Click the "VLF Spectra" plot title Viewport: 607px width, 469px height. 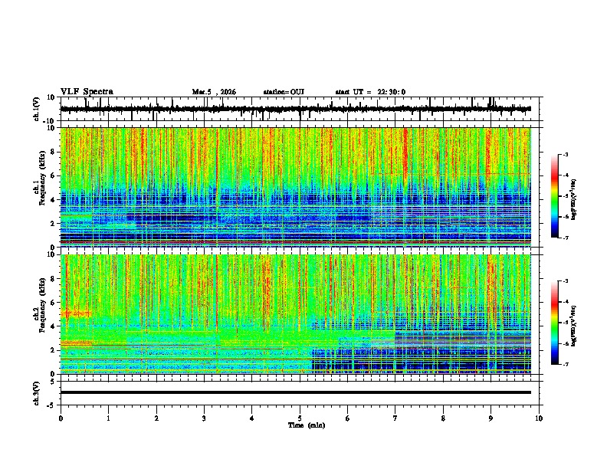point(87,92)
